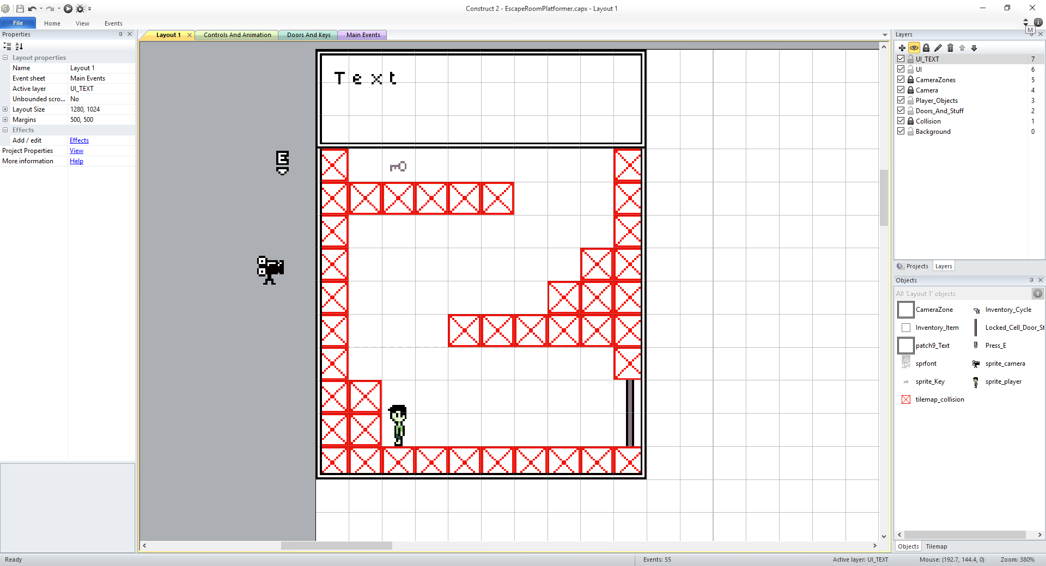Image resolution: width=1046 pixels, height=566 pixels.
Task: Open the Controls And Animation tab
Action: click(x=237, y=35)
